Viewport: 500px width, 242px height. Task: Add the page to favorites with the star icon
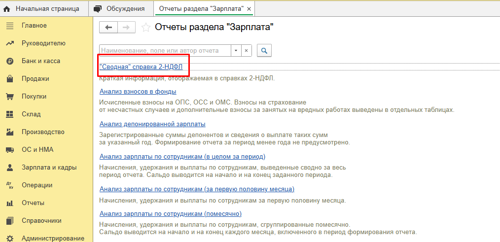[145, 28]
